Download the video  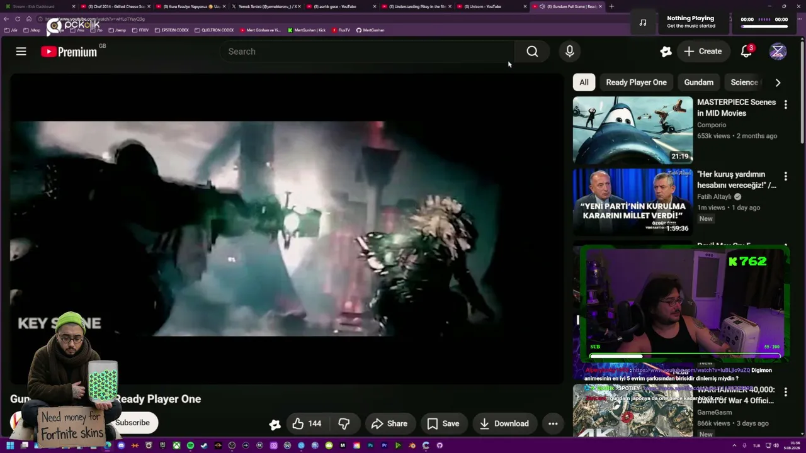504,423
